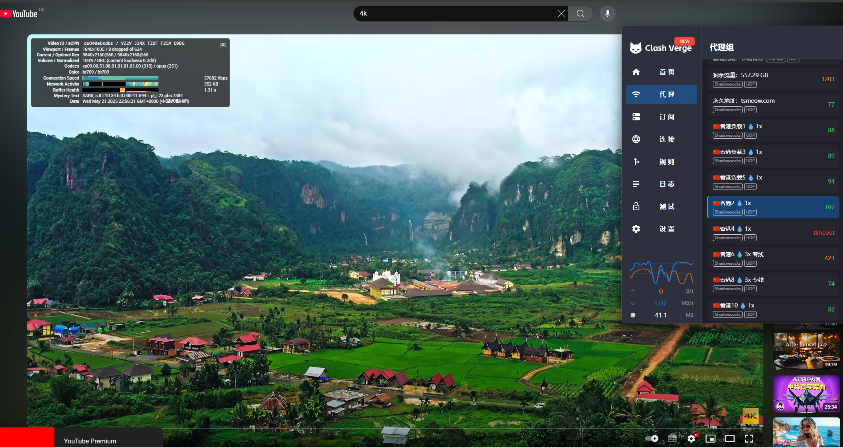
Task: Click the traffic graph in Clash Verge
Action: click(661, 272)
